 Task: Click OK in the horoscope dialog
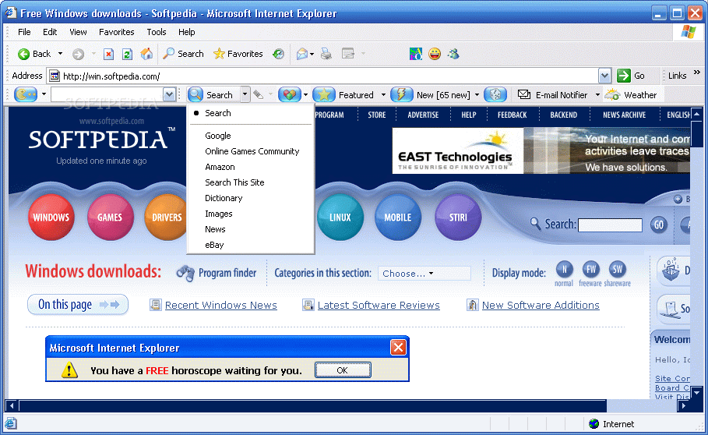343,370
